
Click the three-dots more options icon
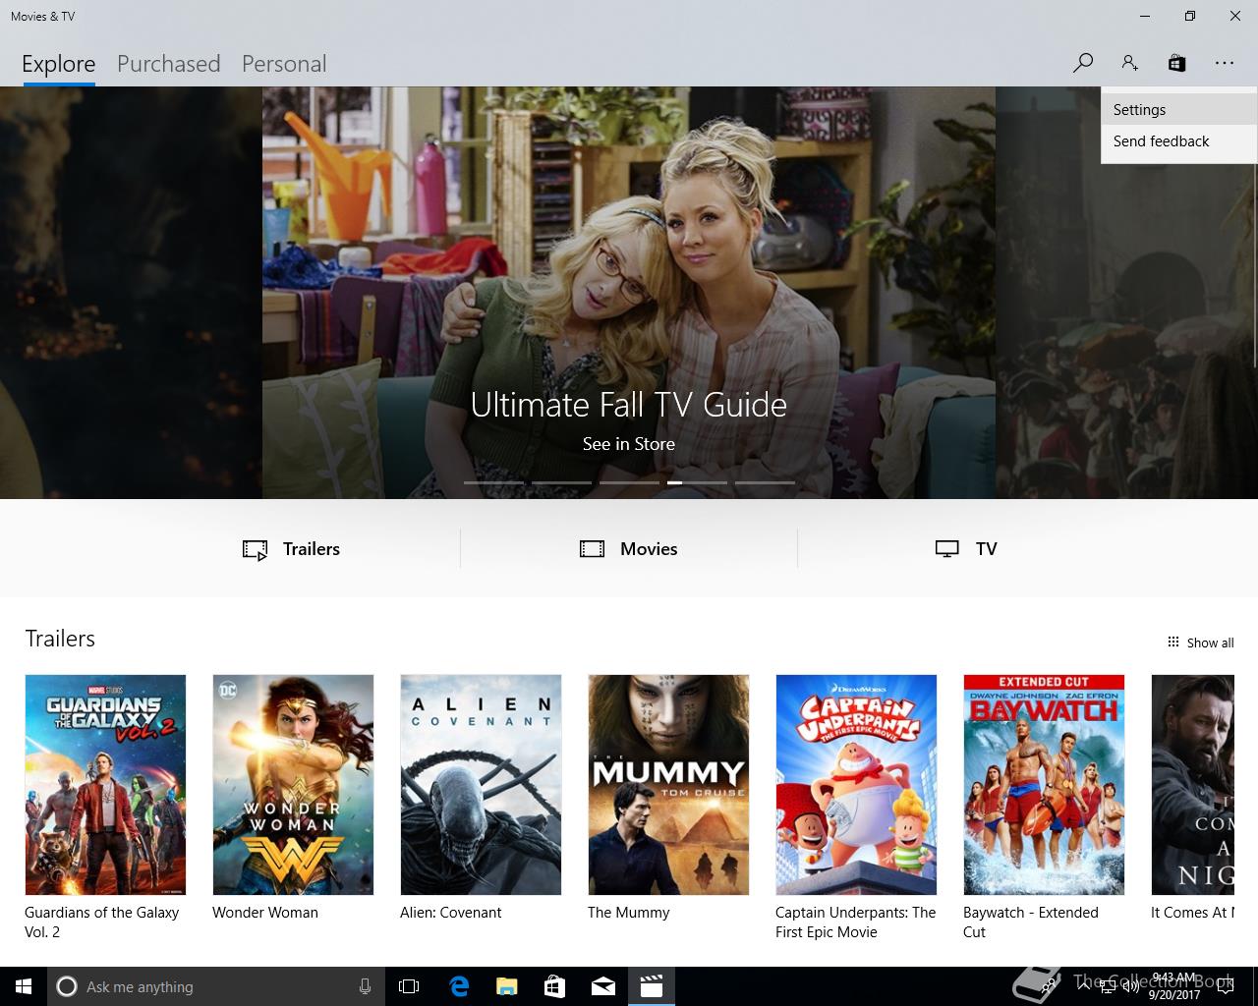tap(1224, 63)
